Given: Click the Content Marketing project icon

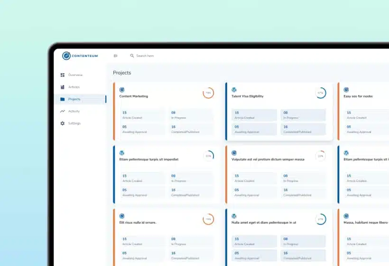Looking at the screenshot, I should [x=122, y=90].
